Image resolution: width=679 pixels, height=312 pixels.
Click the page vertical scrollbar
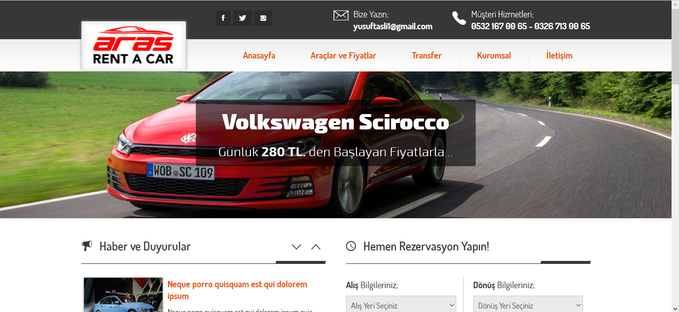tap(675, 156)
